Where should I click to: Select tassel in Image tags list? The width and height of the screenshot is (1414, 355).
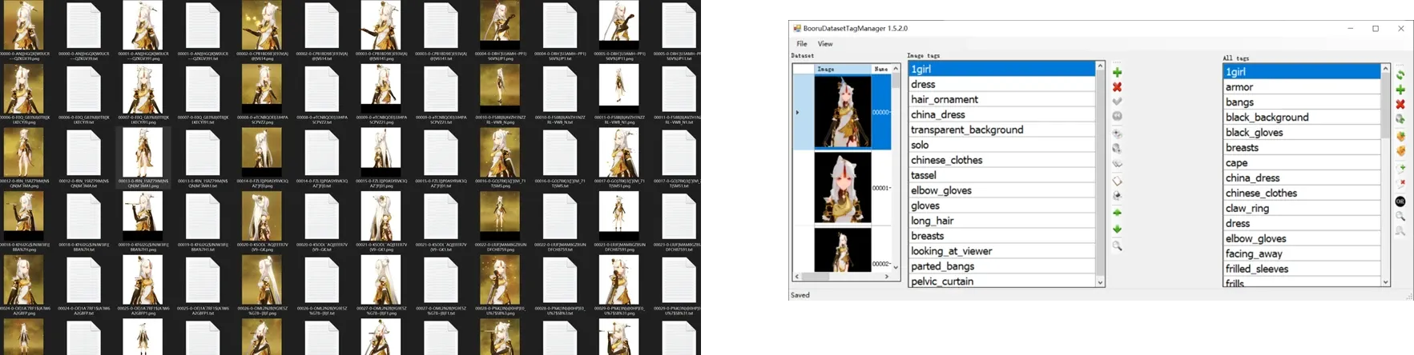1001,175
